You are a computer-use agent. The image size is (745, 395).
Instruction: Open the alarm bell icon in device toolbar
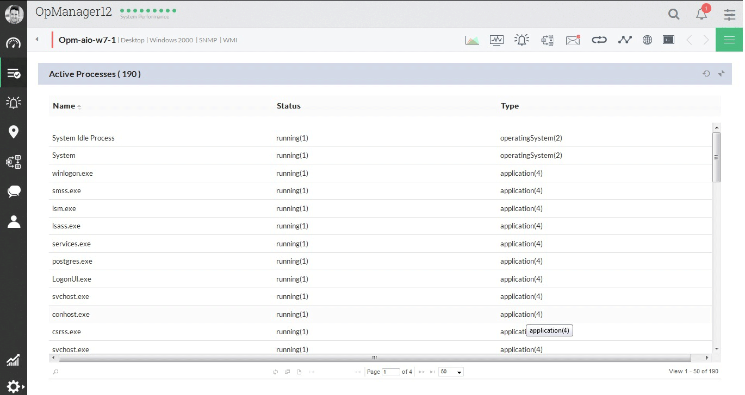[x=521, y=40]
